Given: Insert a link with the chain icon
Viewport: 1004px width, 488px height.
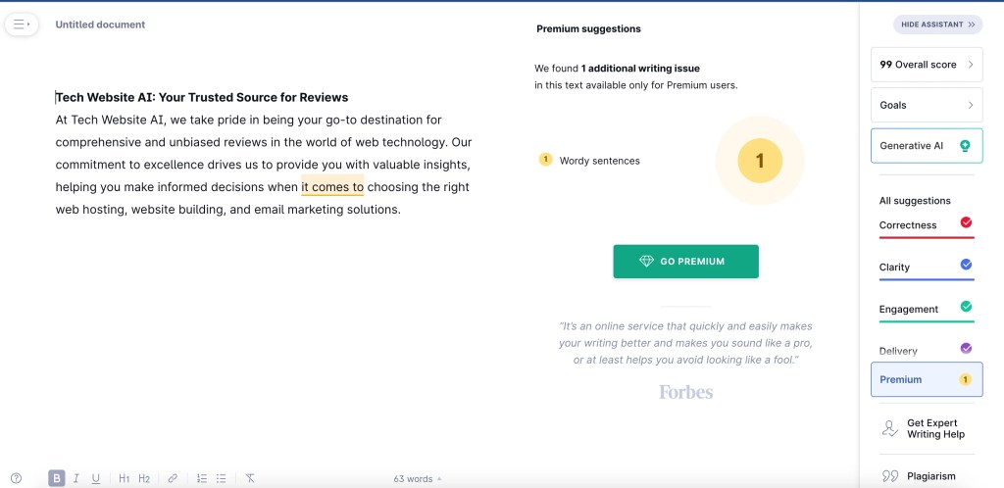Looking at the screenshot, I should tap(173, 478).
